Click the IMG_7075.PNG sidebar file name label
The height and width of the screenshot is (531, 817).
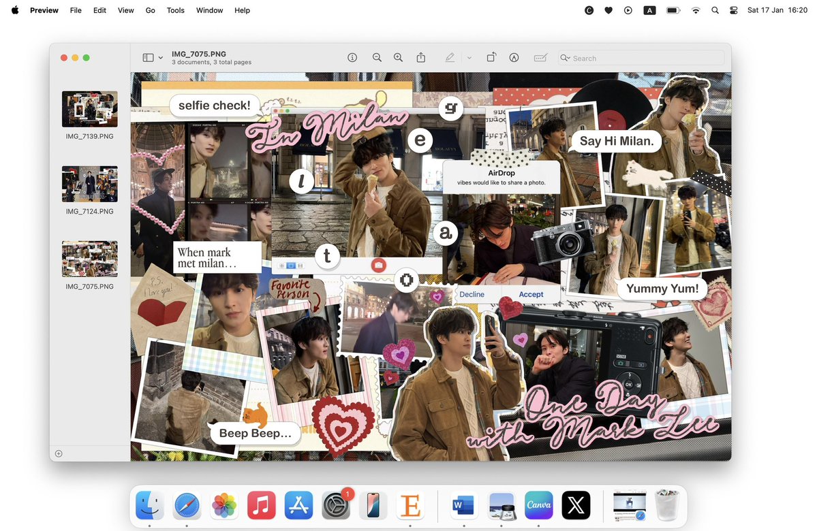[x=90, y=287]
